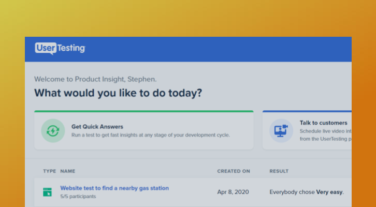Click the green Get Quick Answers icon
This screenshot has height=207, width=376.
pos(53,131)
